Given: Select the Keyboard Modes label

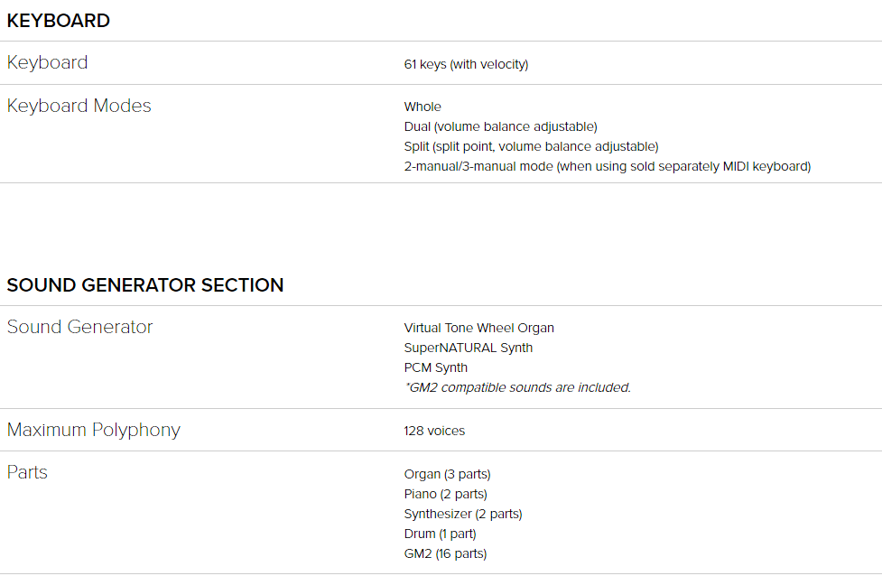Looking at the screenshot, I should pyautogui.click(x=79, y=106).
